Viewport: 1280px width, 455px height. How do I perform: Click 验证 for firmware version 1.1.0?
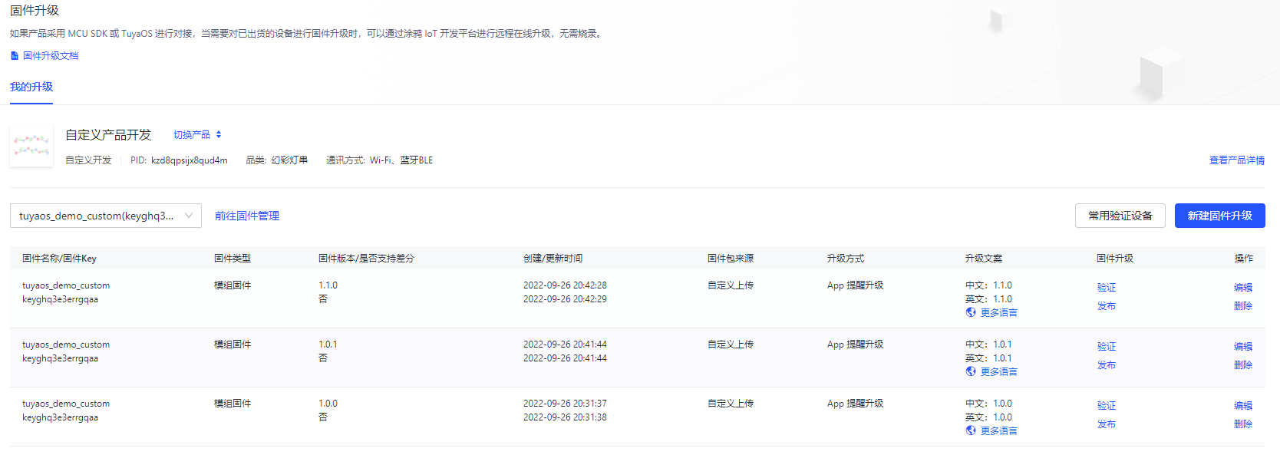point(1107,288)
